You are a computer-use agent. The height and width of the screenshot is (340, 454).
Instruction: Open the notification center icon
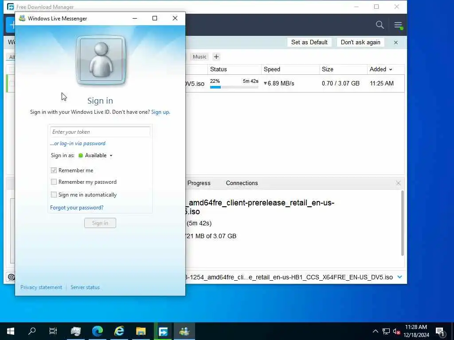(x=440, y=332)
